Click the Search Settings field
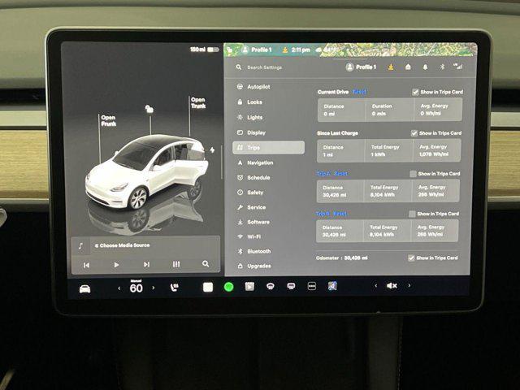This screenshot has width=520, height=390. pyautogui.click(x=264, y=67)
